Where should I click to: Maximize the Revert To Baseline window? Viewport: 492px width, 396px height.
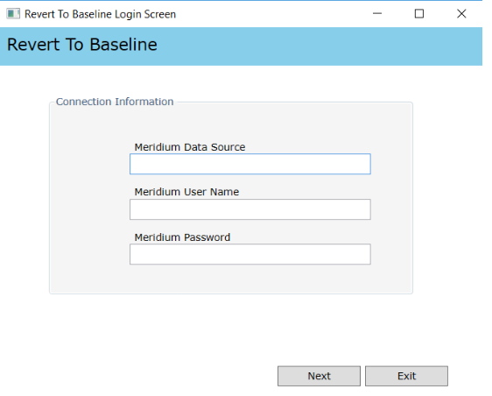(x=419, y=13)
